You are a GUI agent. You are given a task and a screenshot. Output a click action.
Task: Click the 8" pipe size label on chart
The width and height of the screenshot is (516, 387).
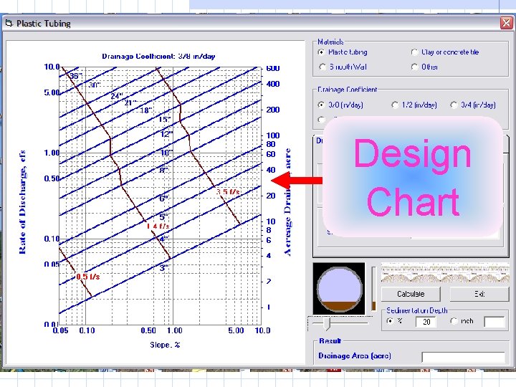coord(164,170)
